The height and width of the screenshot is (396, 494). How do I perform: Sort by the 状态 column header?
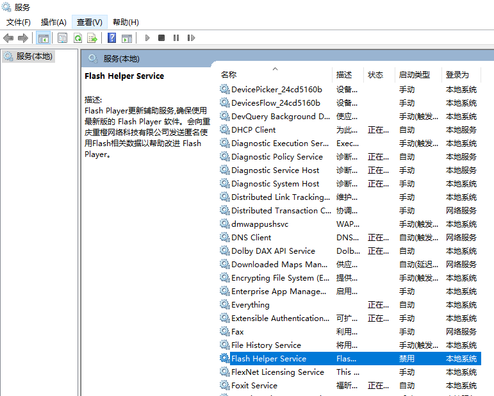(x=375, y=75)
